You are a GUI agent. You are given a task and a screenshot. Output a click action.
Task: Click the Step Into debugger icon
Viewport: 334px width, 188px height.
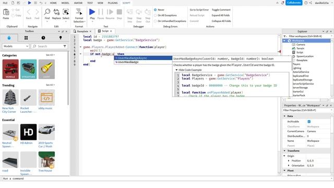tap(130, 12)
